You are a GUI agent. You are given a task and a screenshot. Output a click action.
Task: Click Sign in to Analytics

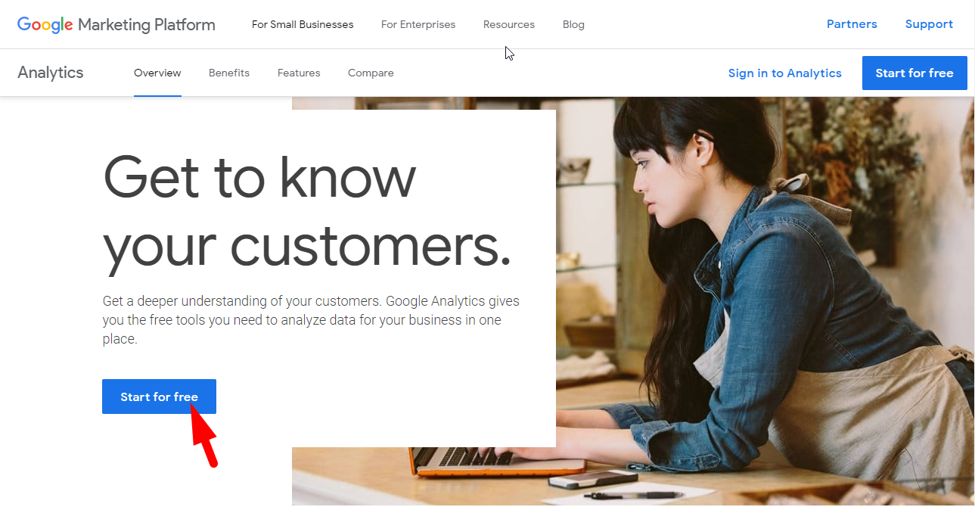tap(785, 73)
